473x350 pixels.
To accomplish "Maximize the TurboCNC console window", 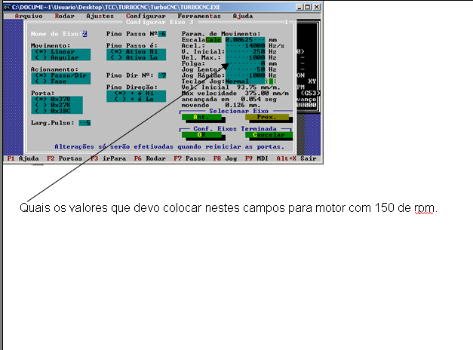I will coord(307,7).
